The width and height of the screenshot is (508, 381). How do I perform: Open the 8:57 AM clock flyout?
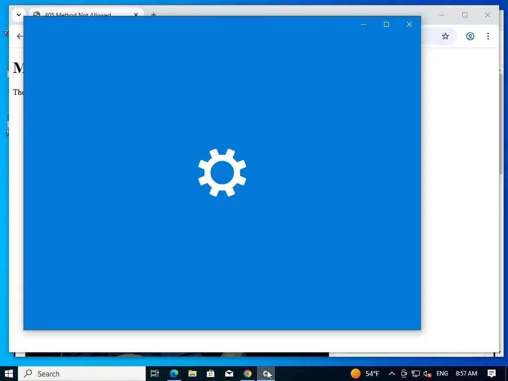tap(466, 374)
